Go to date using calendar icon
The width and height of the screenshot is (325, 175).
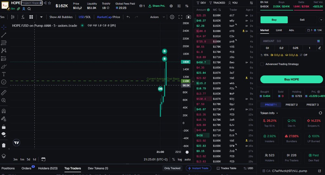coord(43,159)
